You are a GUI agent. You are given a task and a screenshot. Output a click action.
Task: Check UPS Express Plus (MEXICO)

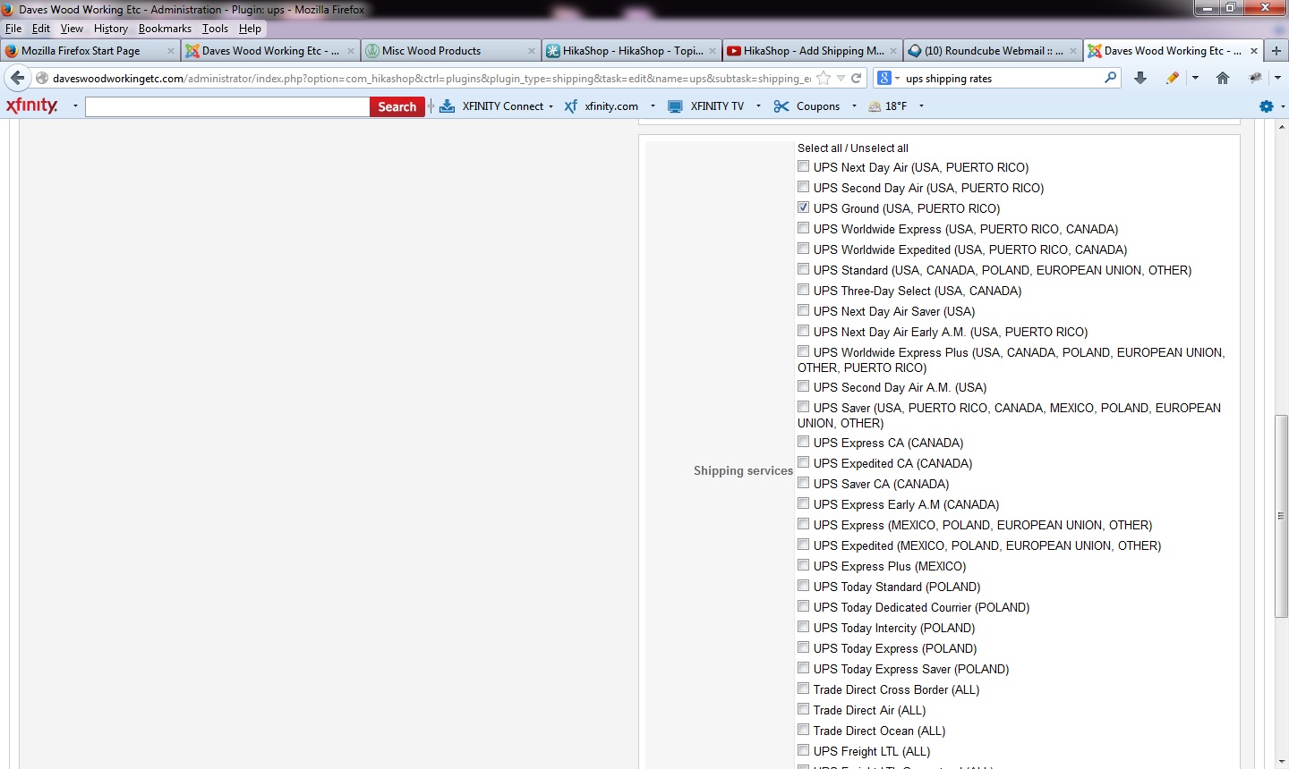[x=804, y=565]
